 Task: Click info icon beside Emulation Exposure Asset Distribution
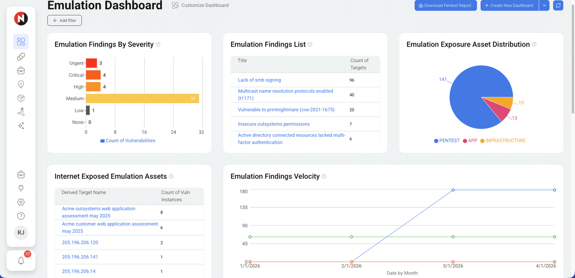534,45
